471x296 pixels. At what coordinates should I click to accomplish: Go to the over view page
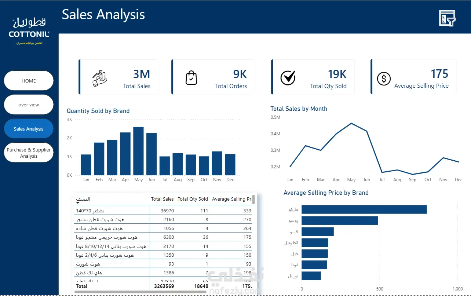[29, 105]
